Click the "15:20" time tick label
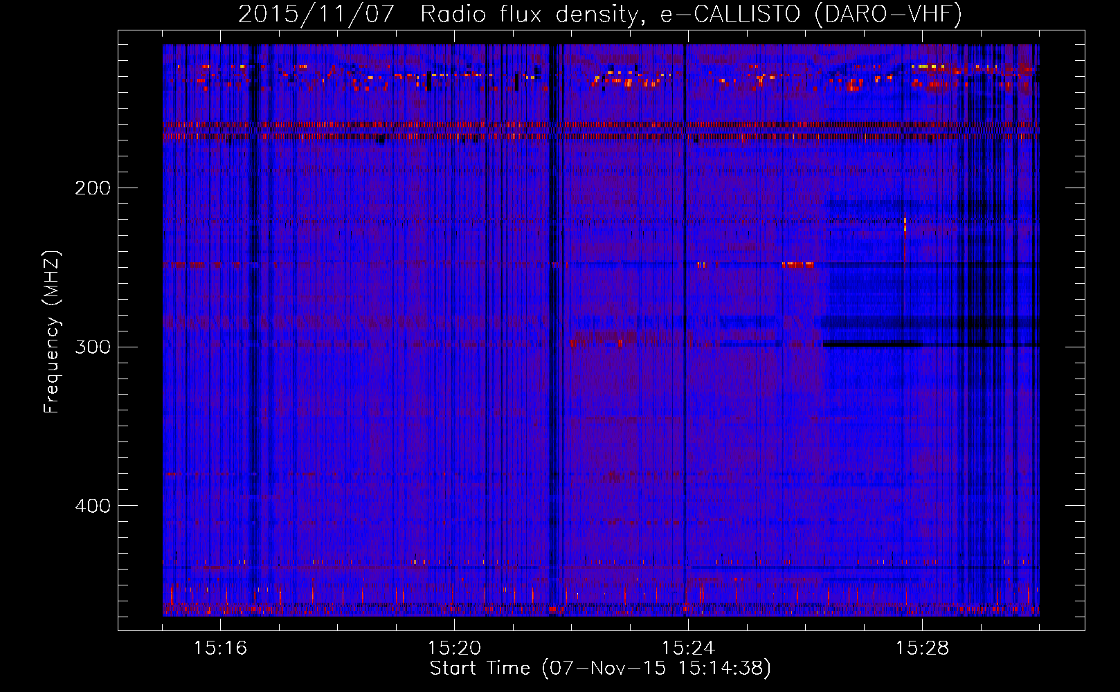This screenshot has height=692, width=1120. [454, 648]
